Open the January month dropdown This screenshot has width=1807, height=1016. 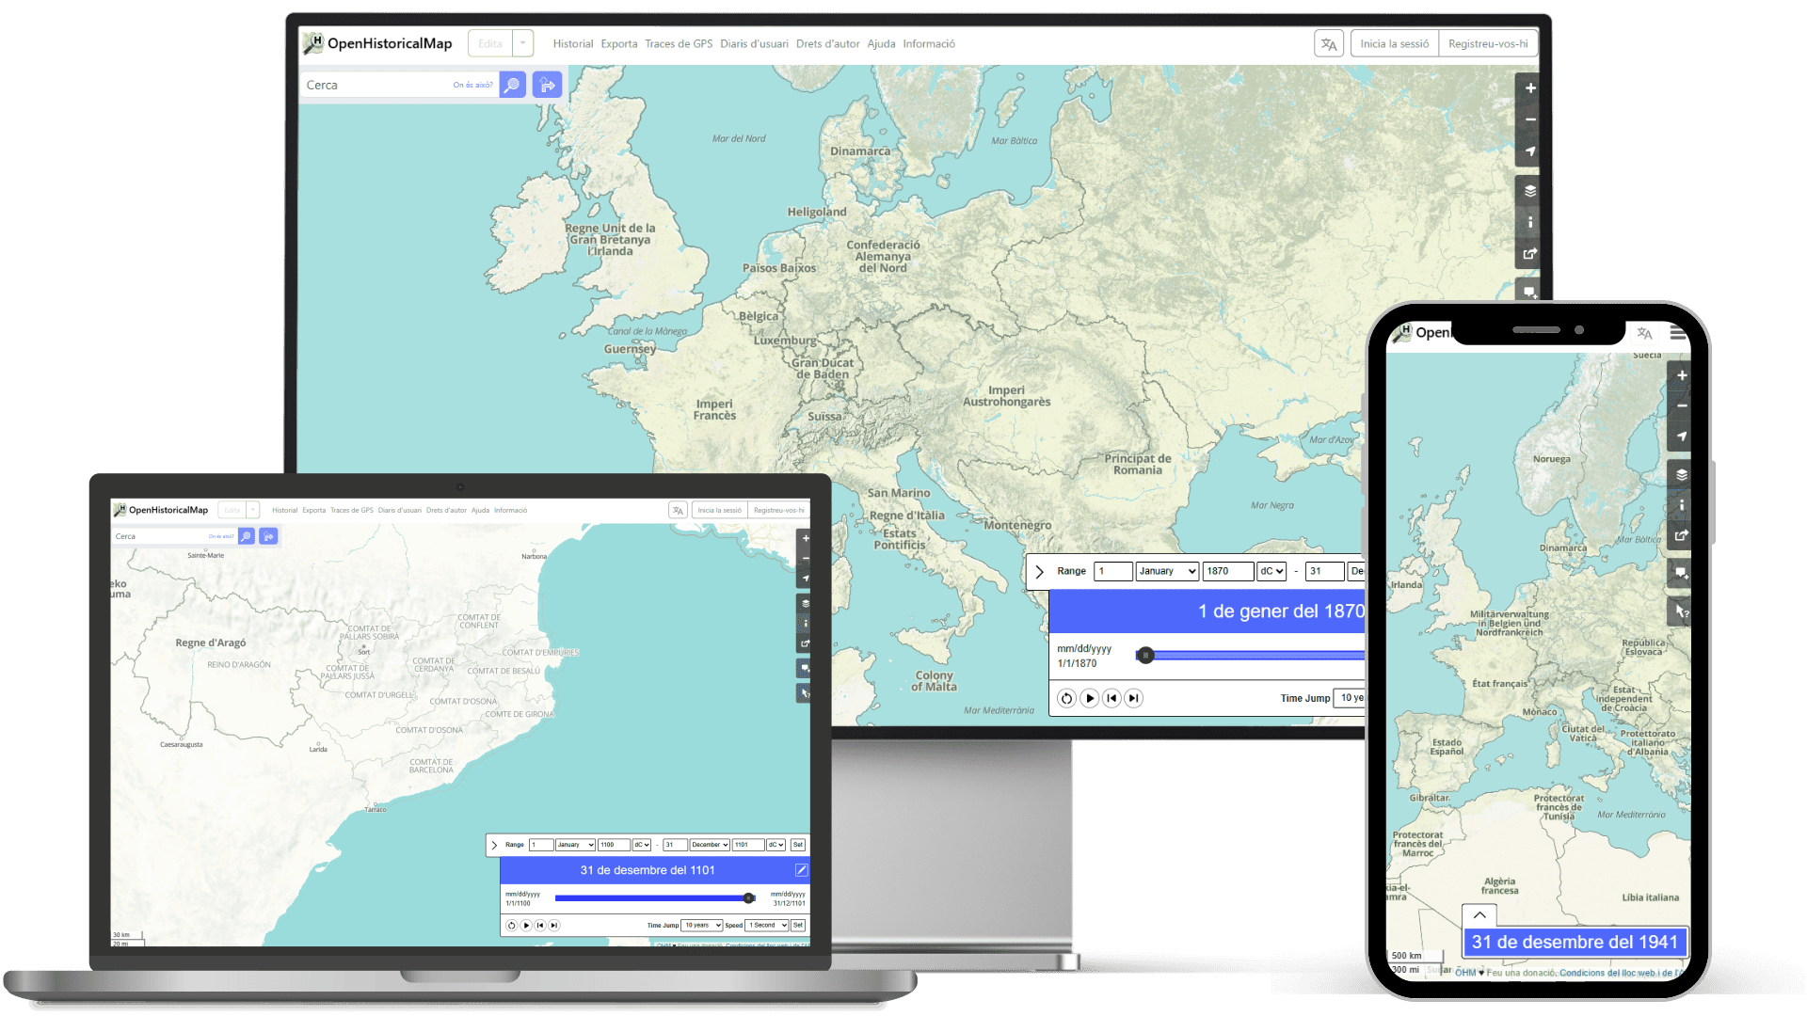coord(1167,571)
